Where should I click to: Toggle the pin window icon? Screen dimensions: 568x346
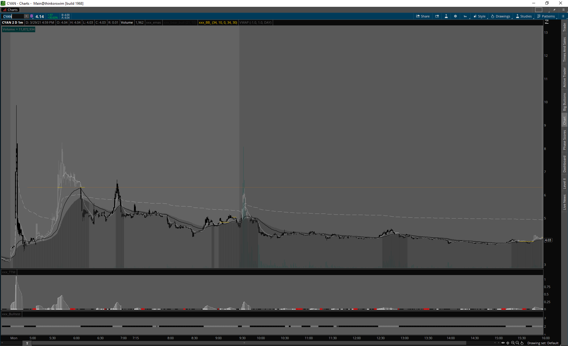[554, 10]
